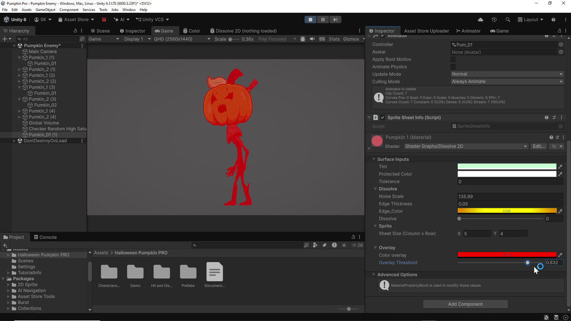Image resolution: width=571 pixels, height=321 pixels.
Task: Open Sprite Sheet Info presets icon
Action: pyautogui.click(x=554, y=117)
